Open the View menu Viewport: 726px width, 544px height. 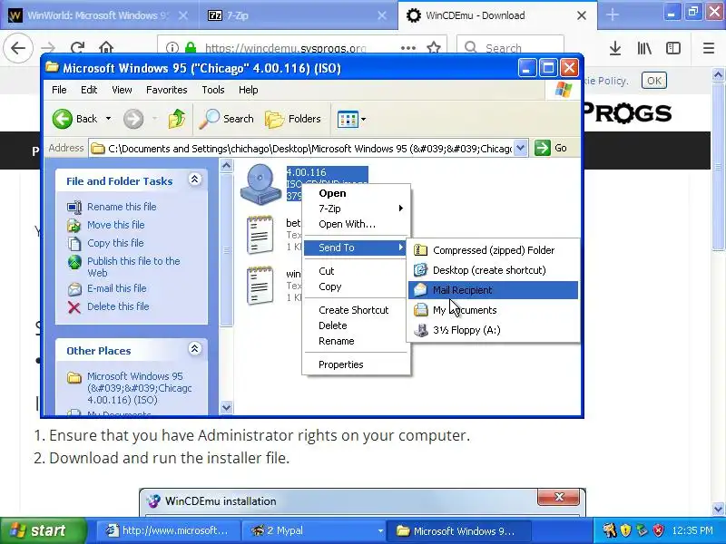click(122, 90)
